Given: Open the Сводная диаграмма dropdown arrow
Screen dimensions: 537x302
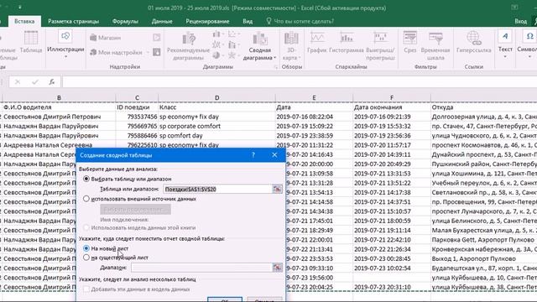Looking at the screenshot, I should click(274, 58).
